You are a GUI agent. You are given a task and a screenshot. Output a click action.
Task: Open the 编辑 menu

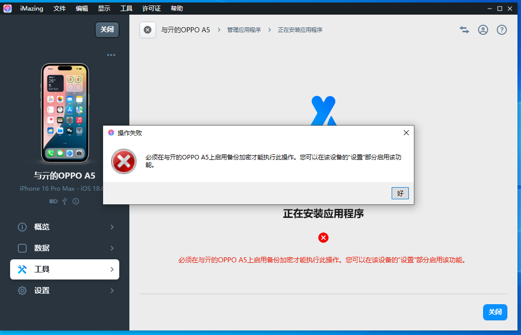(x=82, y=8)
